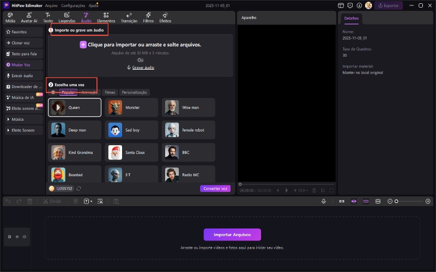Open the user profile avatar

tap(368, 5)
